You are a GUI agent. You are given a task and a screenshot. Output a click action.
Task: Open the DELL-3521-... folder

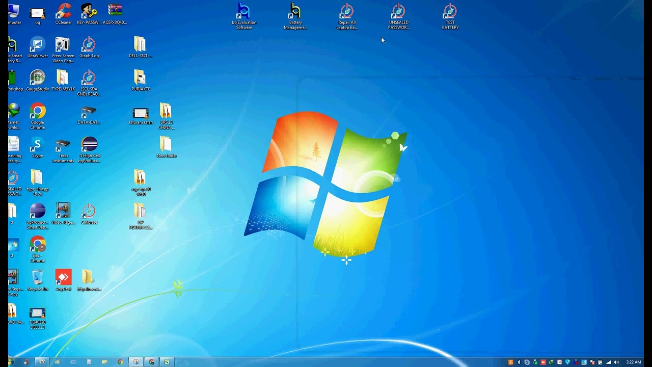click(x=140, y=47)
